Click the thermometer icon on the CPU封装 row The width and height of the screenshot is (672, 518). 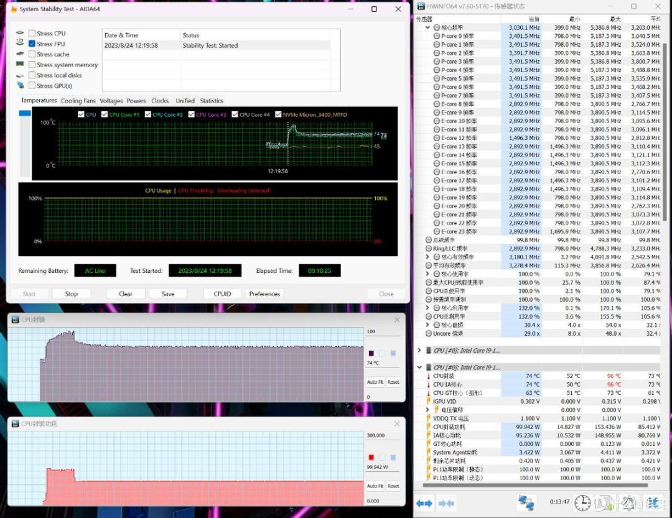coord(429,376)
